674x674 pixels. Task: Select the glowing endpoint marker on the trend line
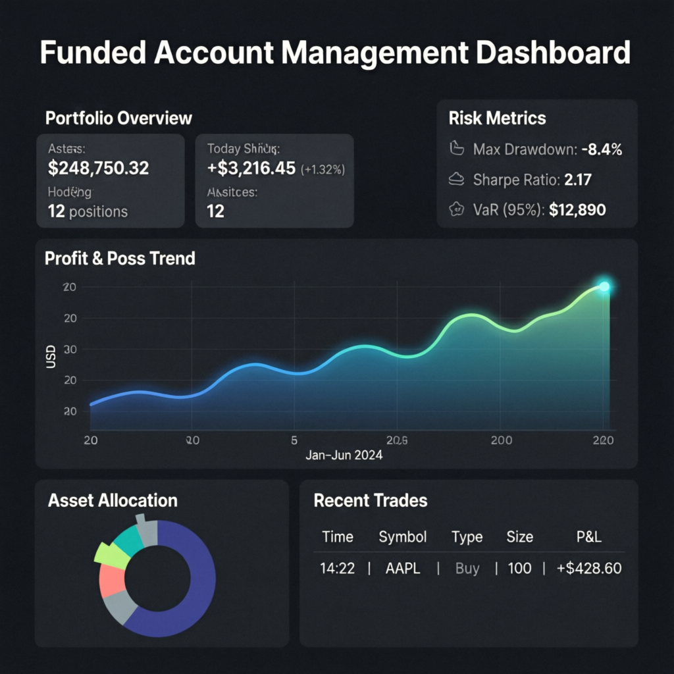click(x=604, y=287)
